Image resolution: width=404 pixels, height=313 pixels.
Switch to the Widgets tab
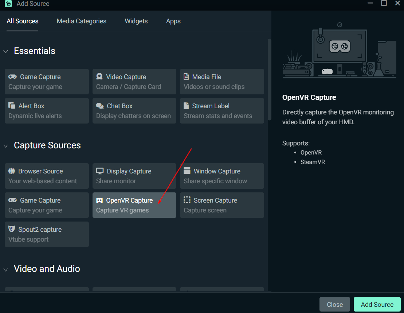pyautogui.click(x=136, y=21)
